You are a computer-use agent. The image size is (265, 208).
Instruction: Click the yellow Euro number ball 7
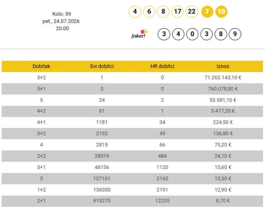pos(207,11)
